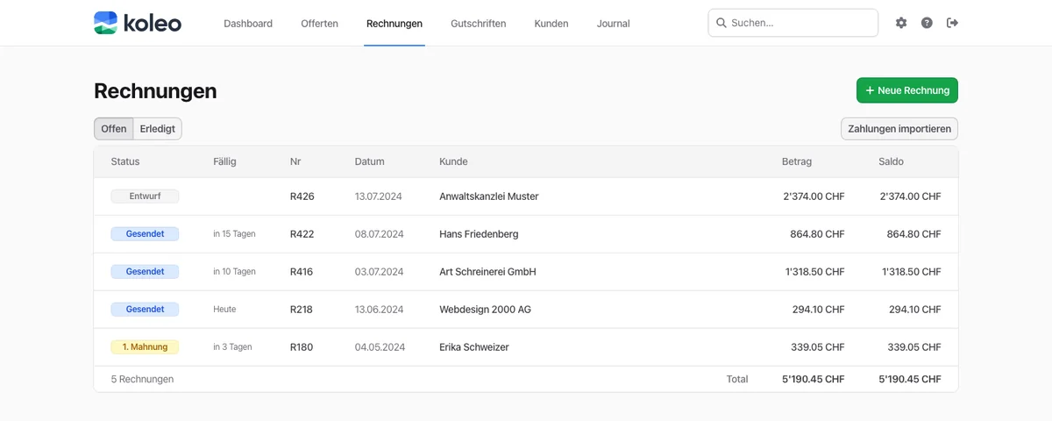The width and height of the screenshot is (1052, 421).
Task: Click the Fällig column header
Action: (224, 161)
